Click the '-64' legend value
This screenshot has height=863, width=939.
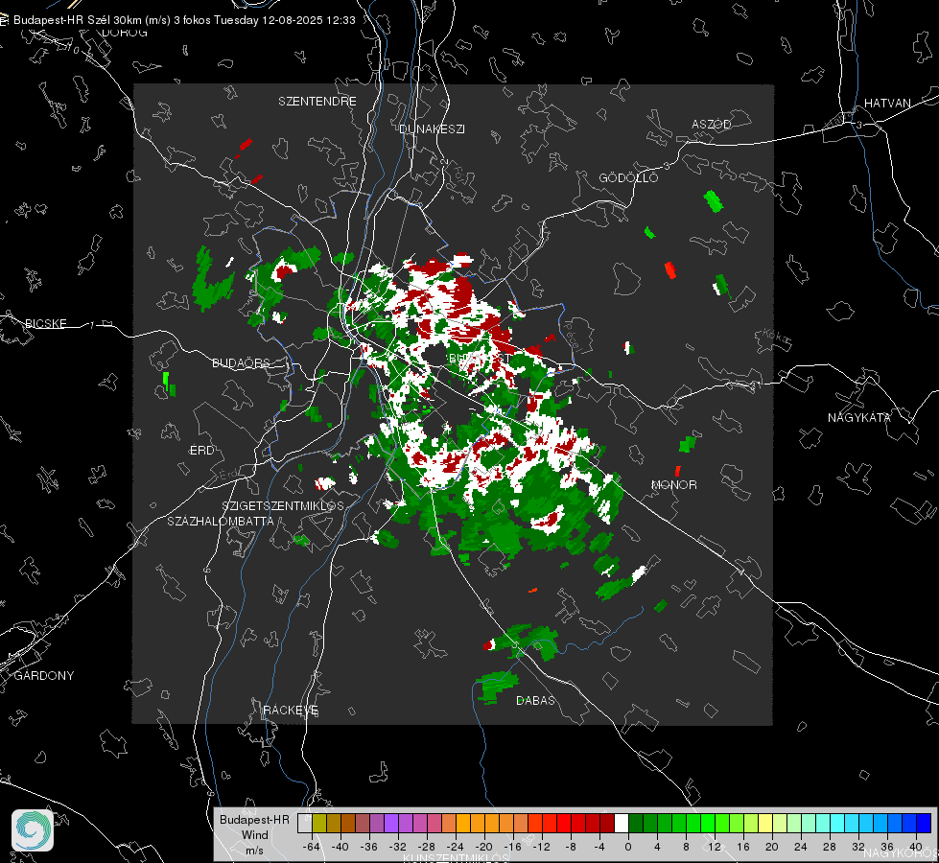(312, 847)
